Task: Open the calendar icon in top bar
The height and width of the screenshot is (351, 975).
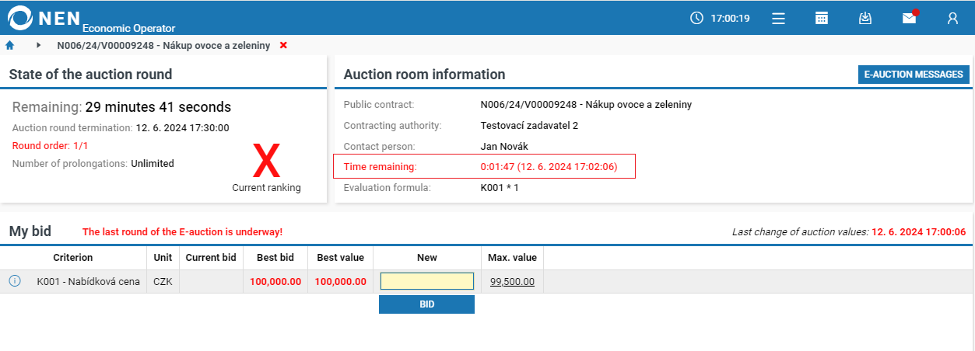Action: (x=822, y=18)
